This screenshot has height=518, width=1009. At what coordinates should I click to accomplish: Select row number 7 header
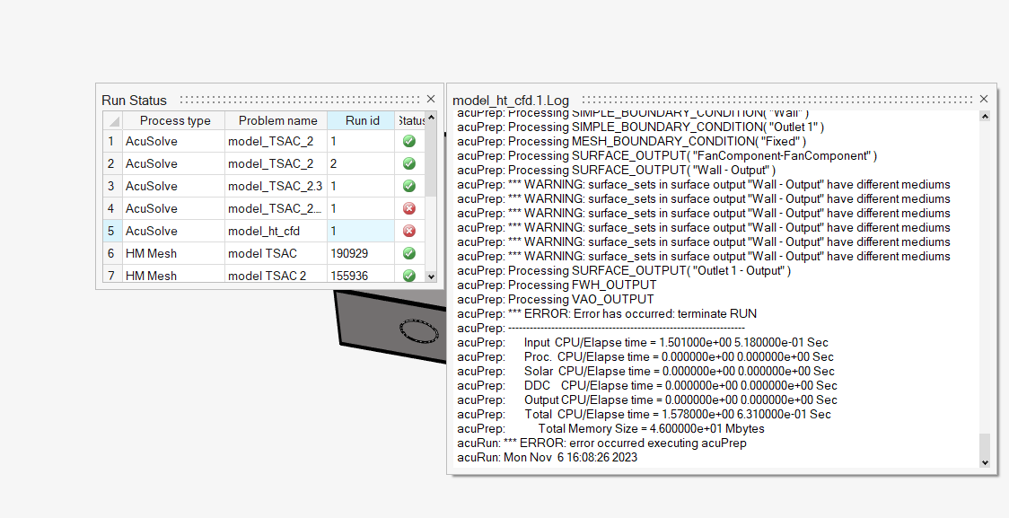tap(112, 276)
